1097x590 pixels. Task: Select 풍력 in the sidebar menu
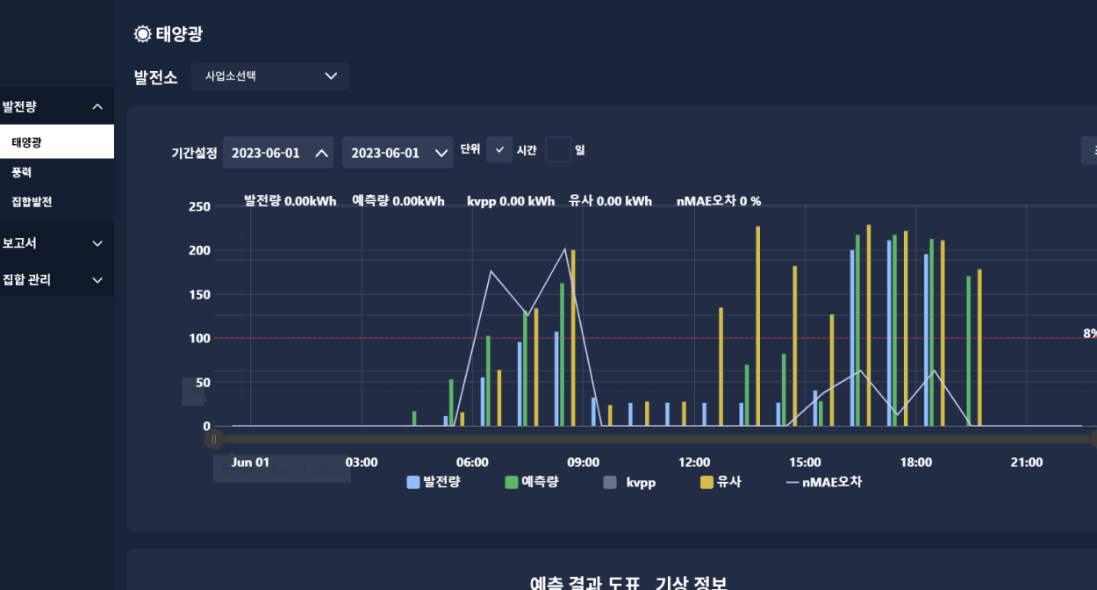click(22, 172)
